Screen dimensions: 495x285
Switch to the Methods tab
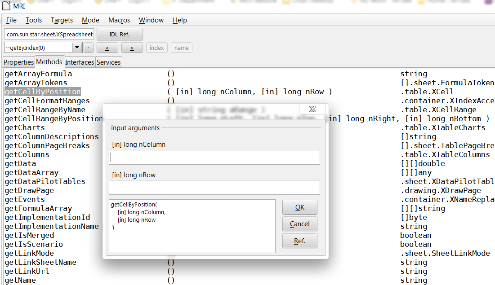[x=49, y=62]
